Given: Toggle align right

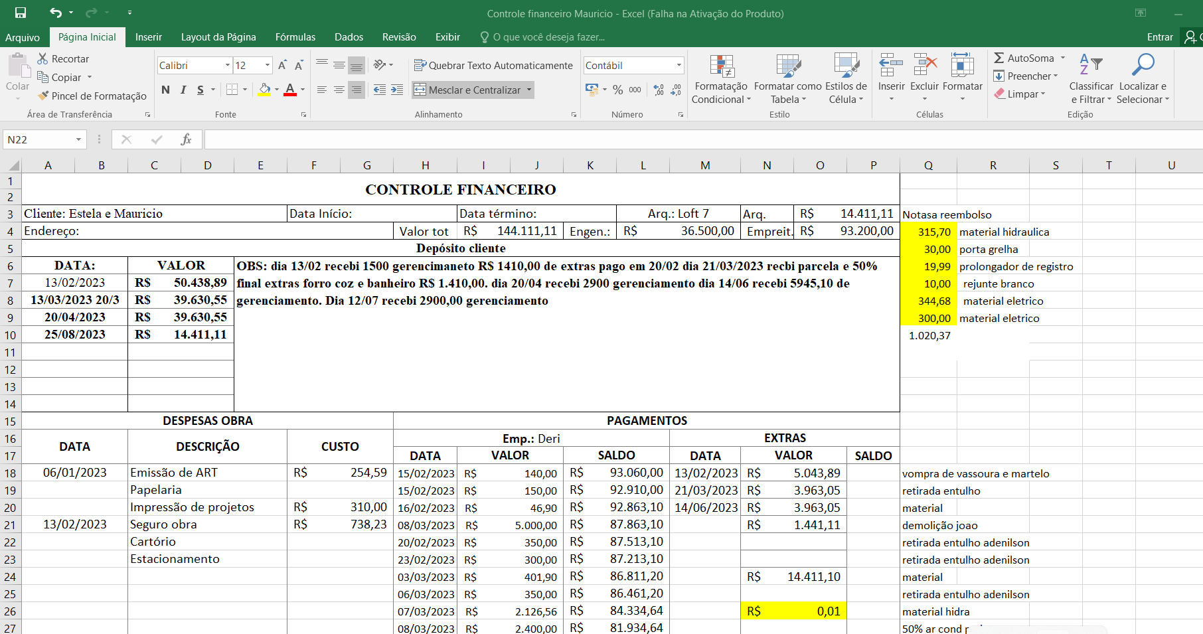Looking at the screenshot, I should 357,90.
